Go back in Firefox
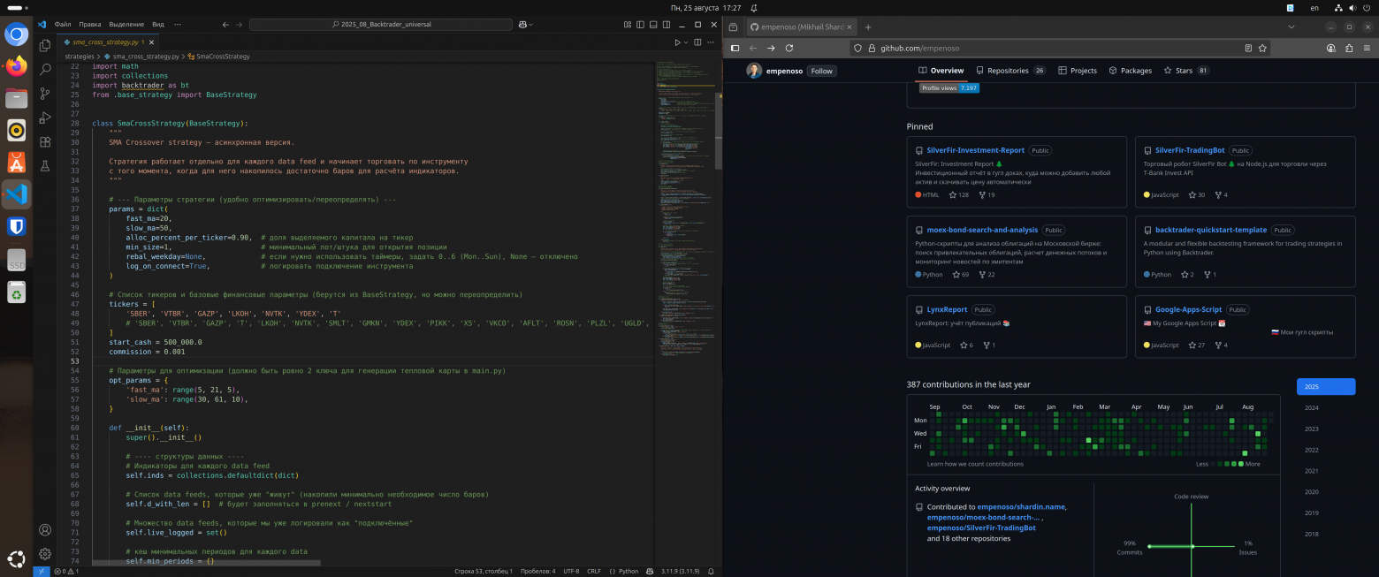 coord(752,49)
